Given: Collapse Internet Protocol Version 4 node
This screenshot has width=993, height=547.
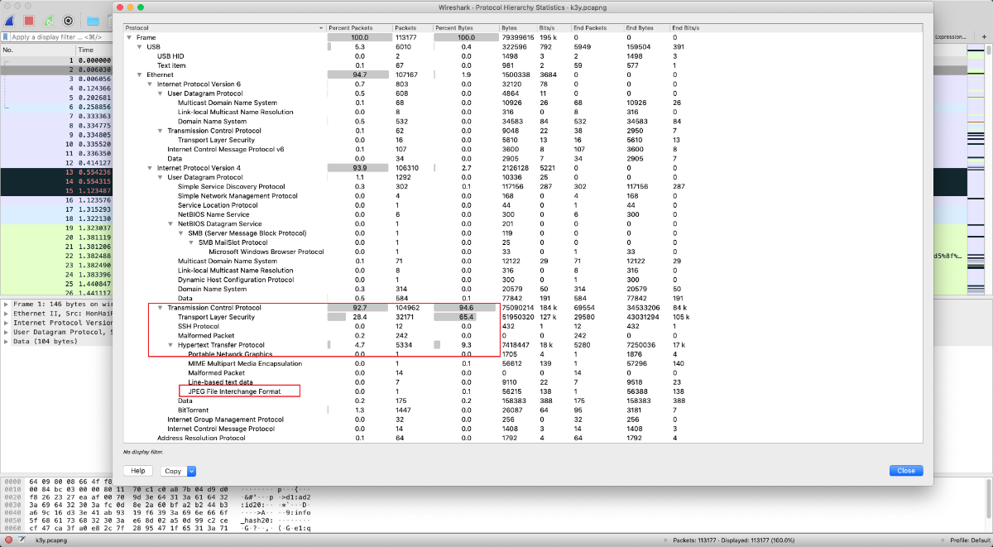Looking at the screenshot, I should coord(150,168).
